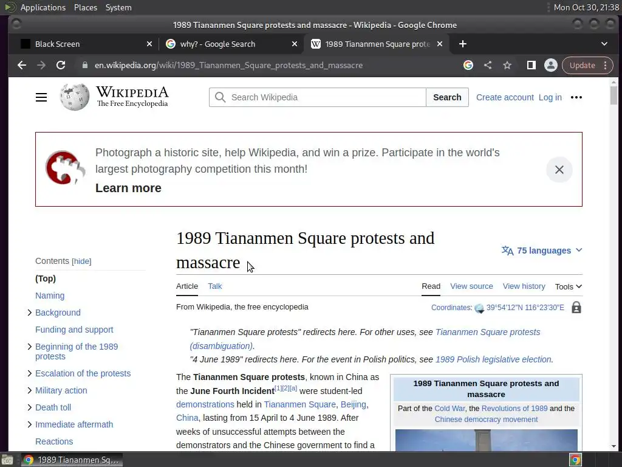This screenshot has width=622, height=467.
Task: Open a new browser tab with plus icon
Action: 462,44
